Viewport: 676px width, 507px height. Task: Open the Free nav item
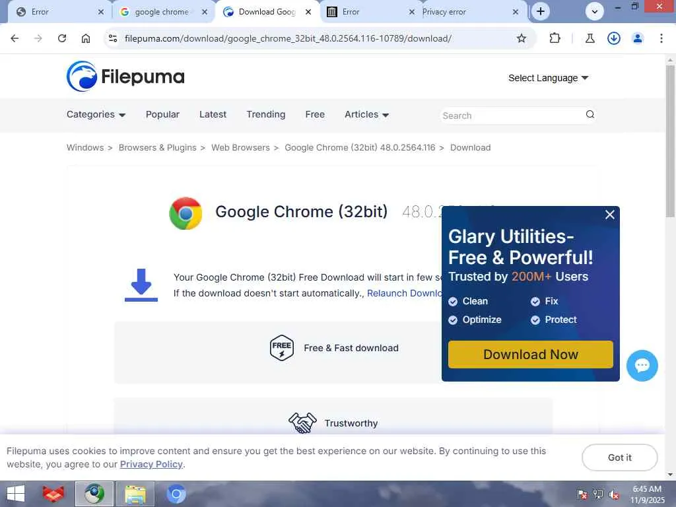point(315,115)
